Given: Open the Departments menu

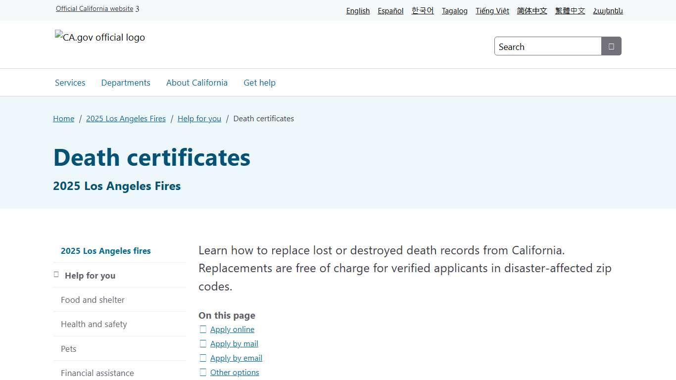Looking at the screenshot, I should tap(126, 83).
